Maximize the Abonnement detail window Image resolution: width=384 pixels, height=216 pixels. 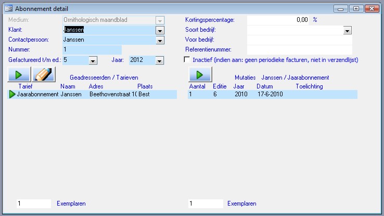[356, 9]
